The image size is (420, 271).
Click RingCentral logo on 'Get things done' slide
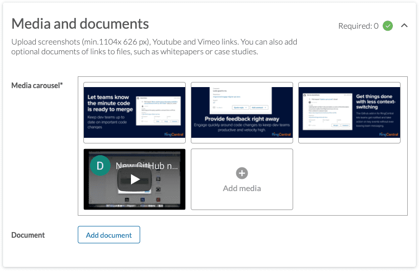pyautogui.click(x=388, y=134)
